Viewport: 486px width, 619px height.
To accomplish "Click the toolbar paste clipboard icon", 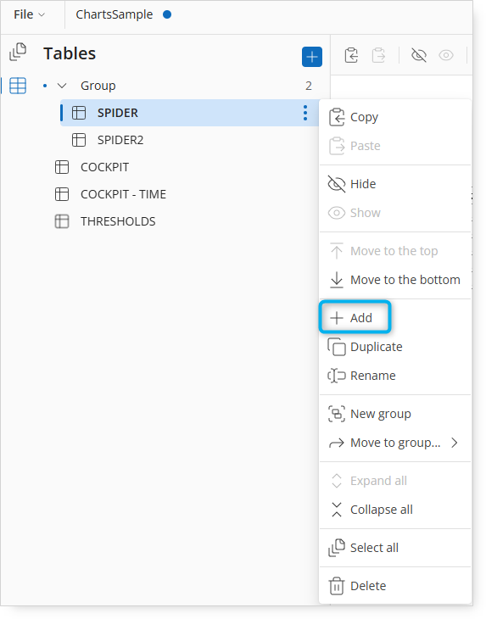I will coord(378,55).
